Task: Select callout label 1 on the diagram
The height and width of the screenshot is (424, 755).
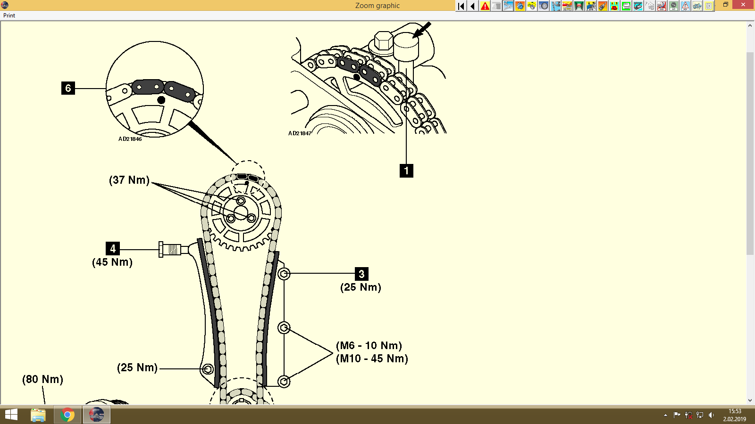Action: pyautogui.click(x=407, y=171)
